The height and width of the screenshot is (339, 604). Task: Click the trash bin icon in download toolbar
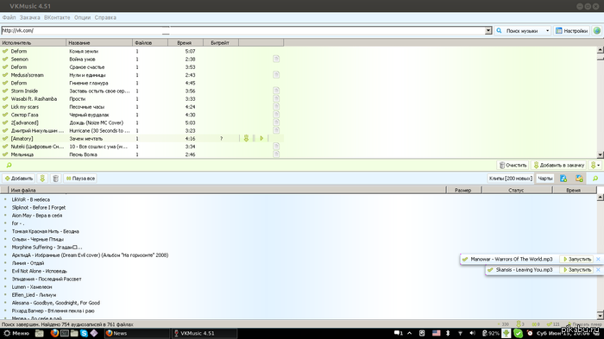tap(55, 179)
